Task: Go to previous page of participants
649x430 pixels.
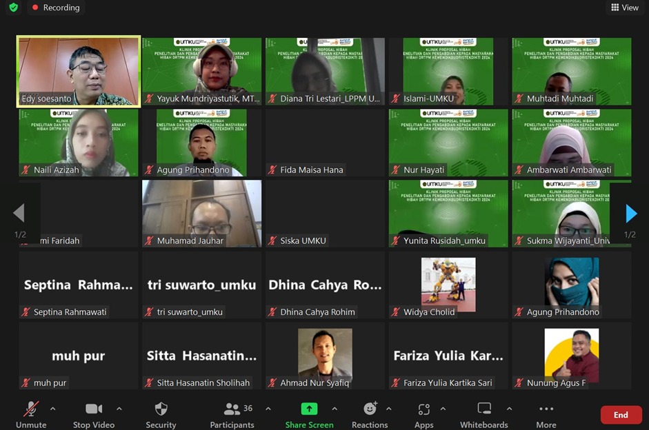Action: 19,214
